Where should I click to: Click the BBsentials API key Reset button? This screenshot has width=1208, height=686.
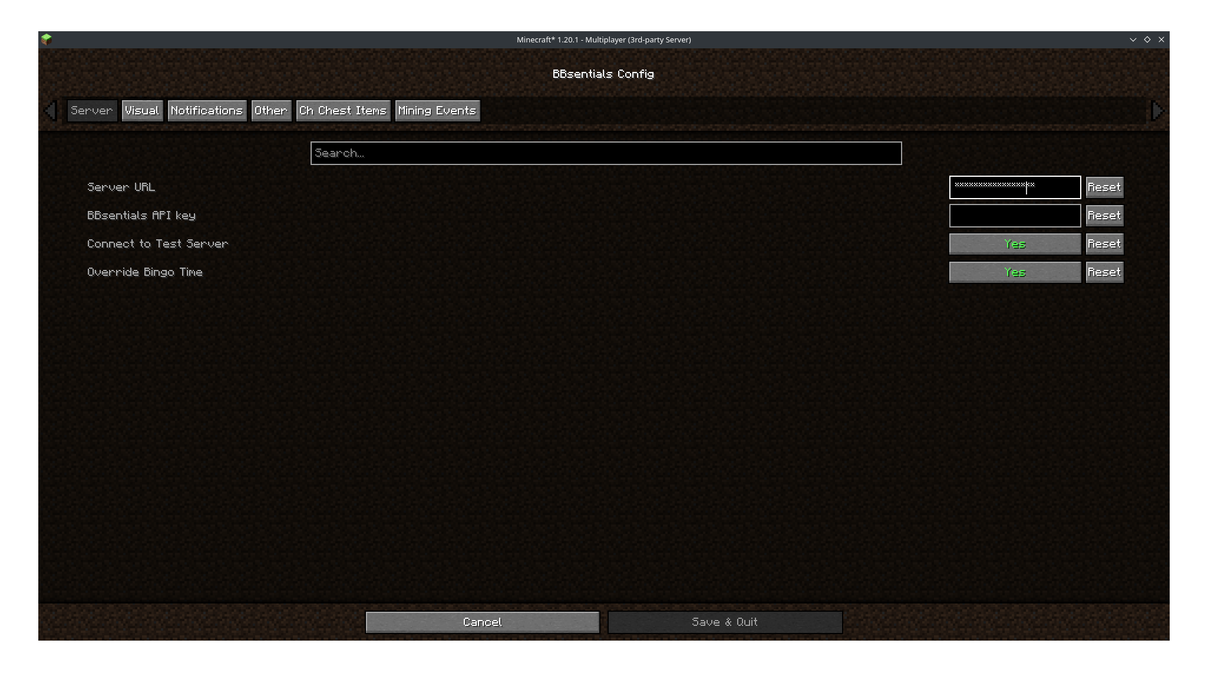click(x=1104, y=215)
